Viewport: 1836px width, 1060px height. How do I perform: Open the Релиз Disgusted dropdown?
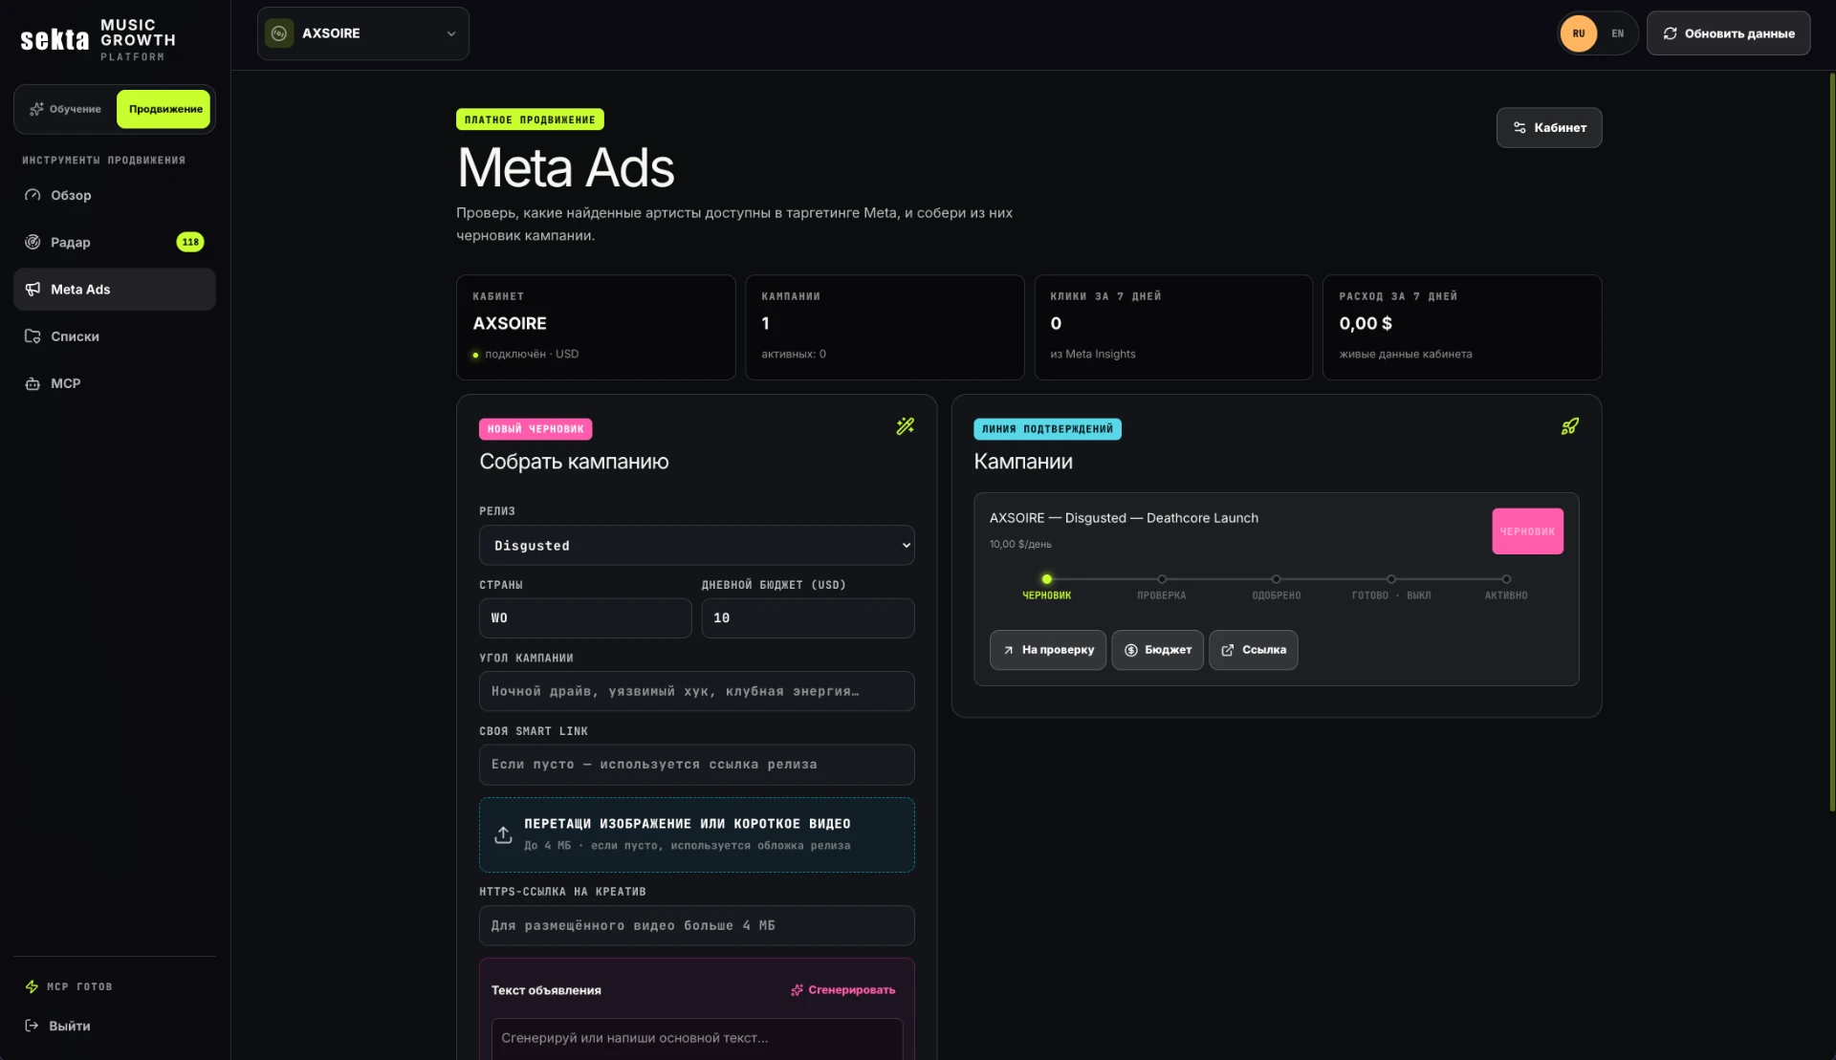pos(696,545)
